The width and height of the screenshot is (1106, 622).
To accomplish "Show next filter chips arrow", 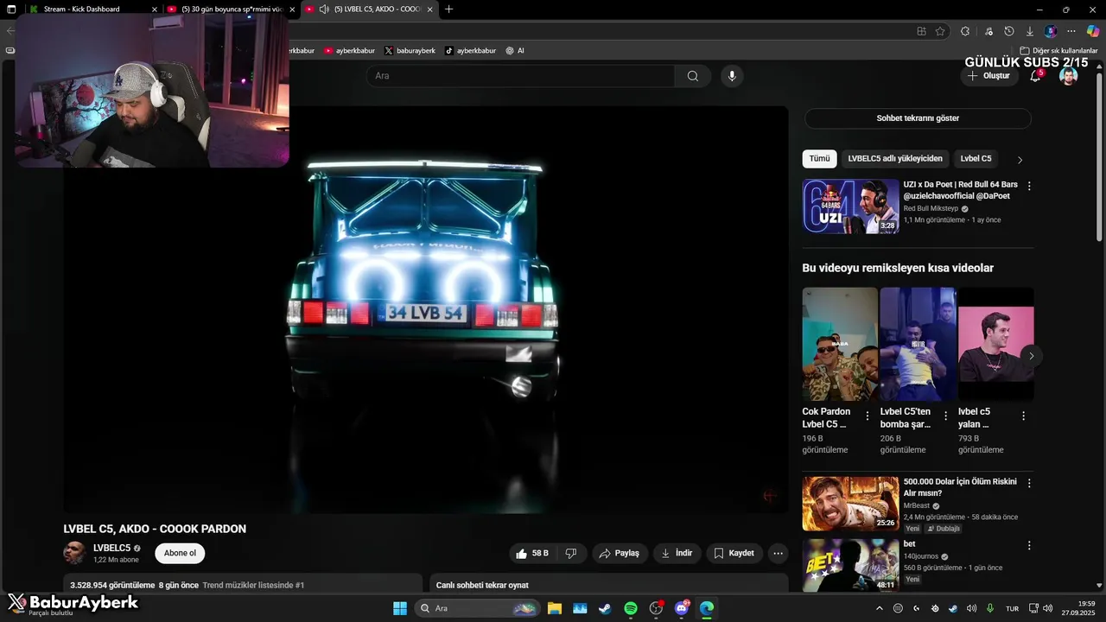I will (x=1020, y=160).
